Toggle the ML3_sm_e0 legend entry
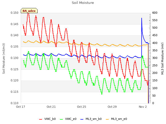The width and height of the screenshot is (166, 124). pyautogui.click(x=116, y=119)
